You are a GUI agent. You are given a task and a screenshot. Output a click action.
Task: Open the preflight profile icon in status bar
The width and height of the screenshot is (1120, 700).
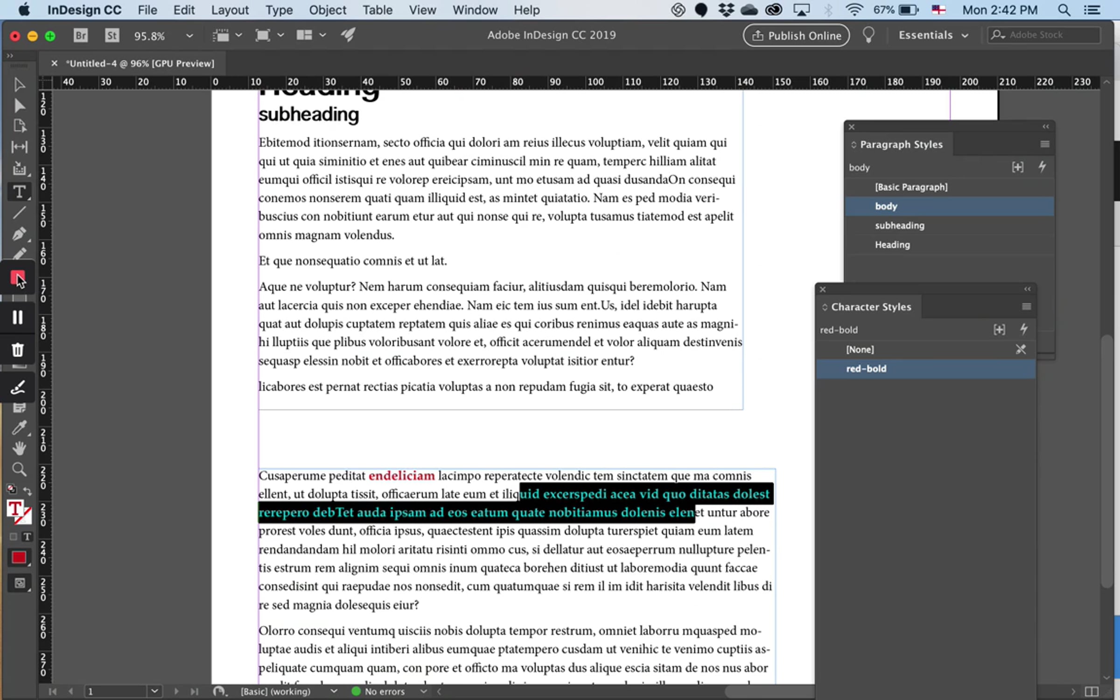tap(219, 691)
